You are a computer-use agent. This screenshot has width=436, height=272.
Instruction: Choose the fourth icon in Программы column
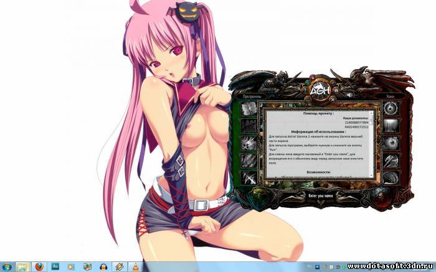pos(249,161)
